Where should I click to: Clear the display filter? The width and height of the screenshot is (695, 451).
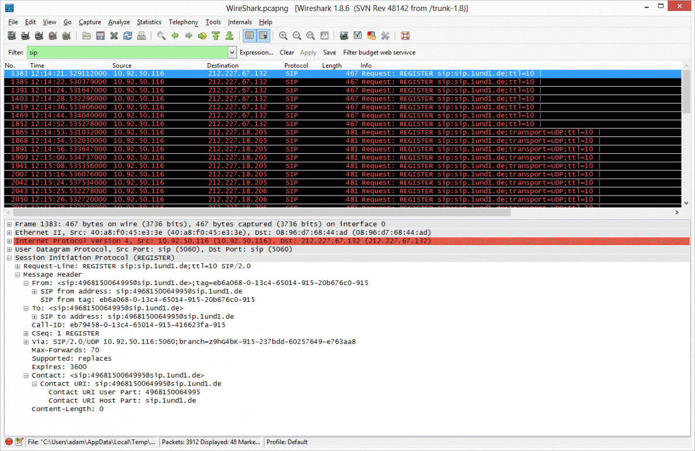287,52
